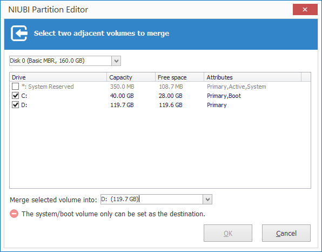Select the D: row's 119.7 GB capacity cell

(122, 105)
